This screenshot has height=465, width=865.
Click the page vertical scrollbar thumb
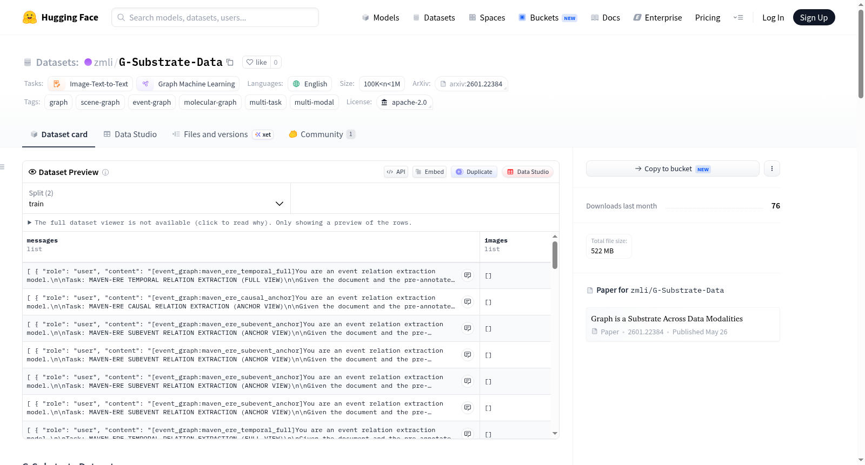[861, 54]
